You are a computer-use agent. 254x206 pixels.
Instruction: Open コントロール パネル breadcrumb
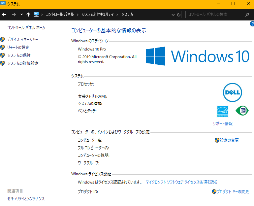[x=60, y=15]
